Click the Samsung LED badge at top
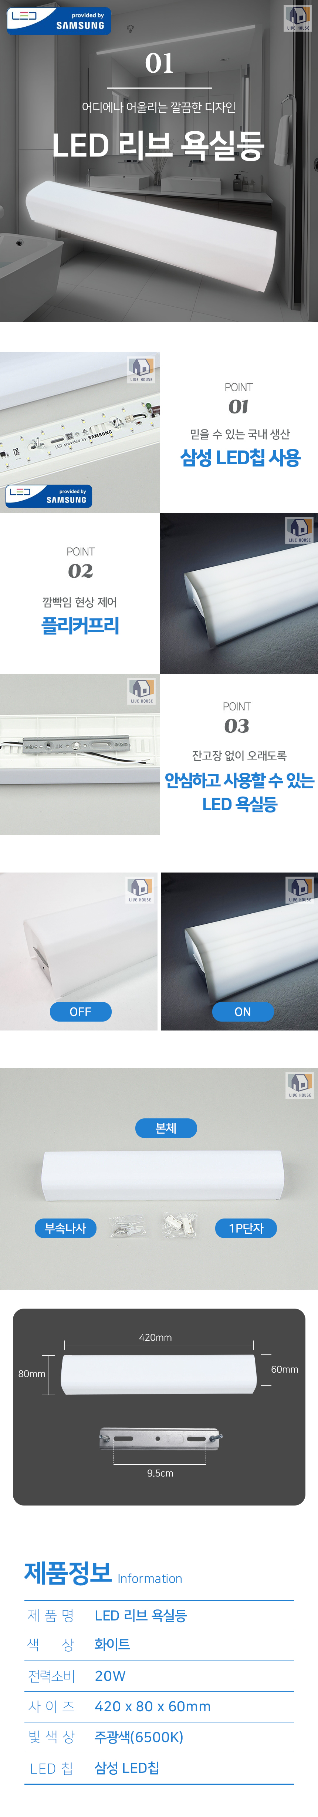 click(59, 20)
